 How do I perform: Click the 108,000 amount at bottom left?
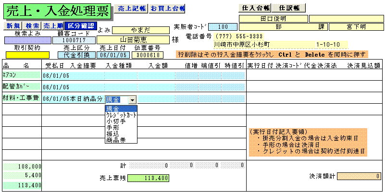click(22, 167)
